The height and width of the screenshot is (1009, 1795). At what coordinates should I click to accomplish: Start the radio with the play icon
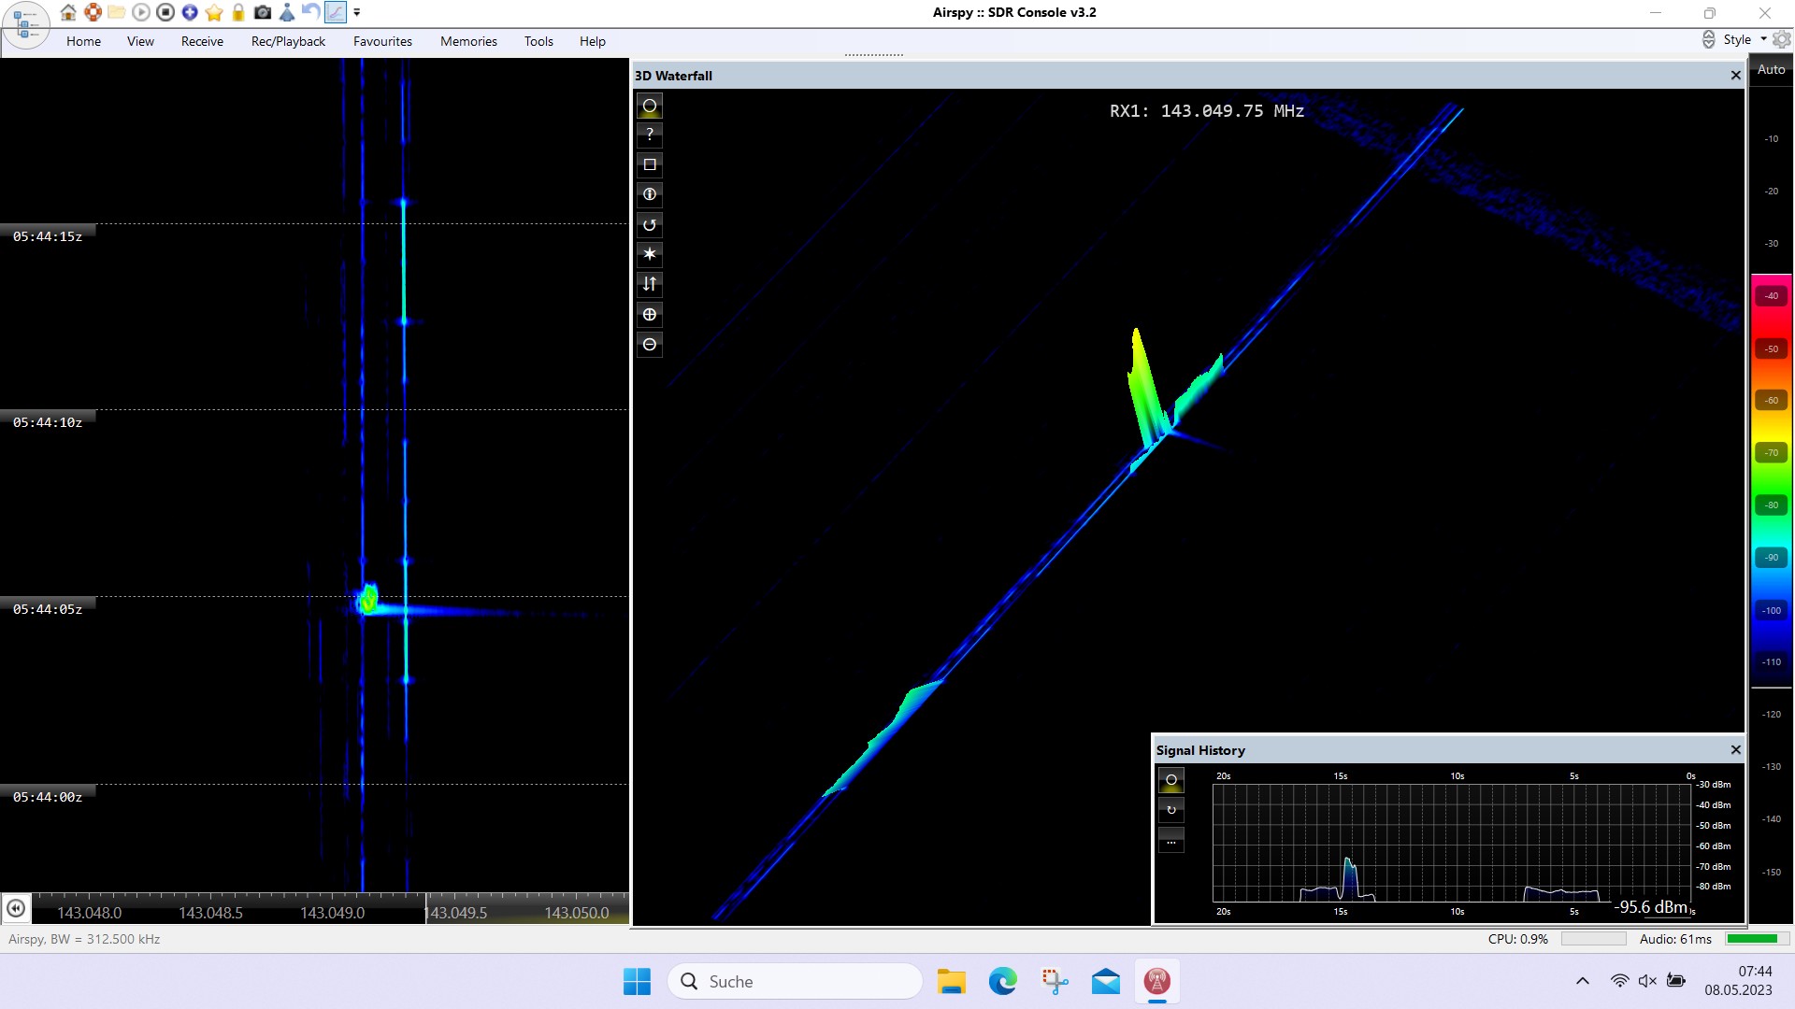141,12
